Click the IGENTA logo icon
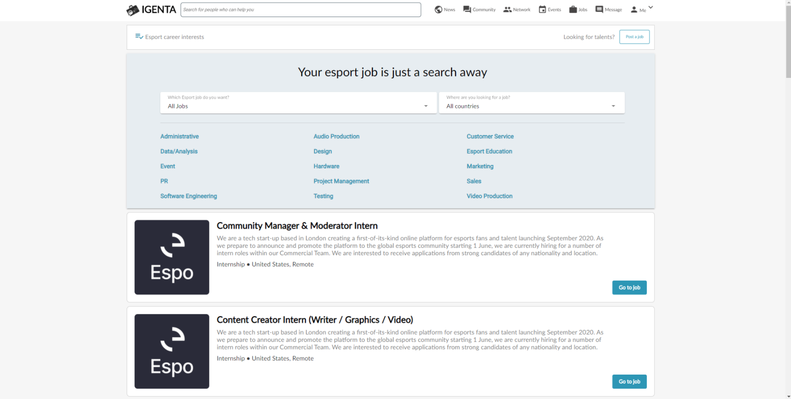Image resolution: width=791 pixels, height=399 pixels. click(133, 10)
